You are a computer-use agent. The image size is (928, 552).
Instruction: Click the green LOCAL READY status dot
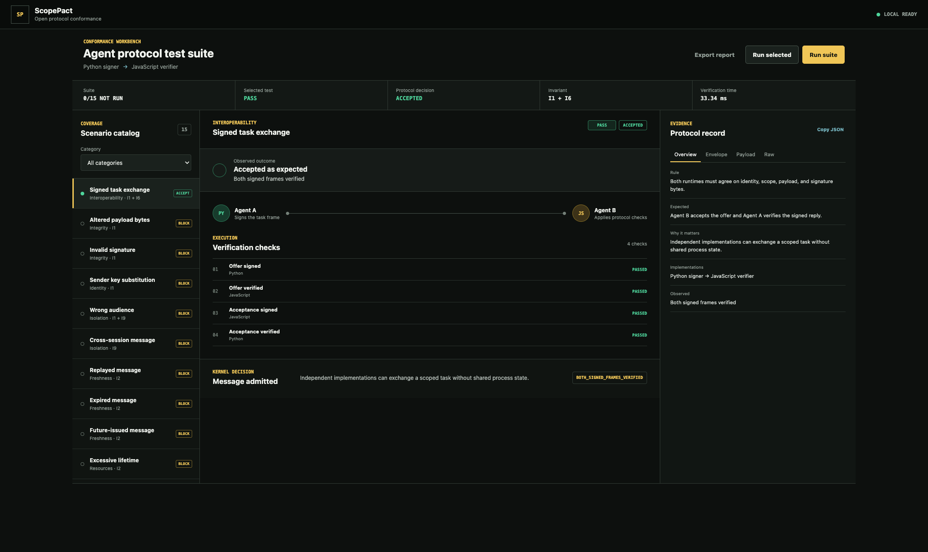(878, 15)
